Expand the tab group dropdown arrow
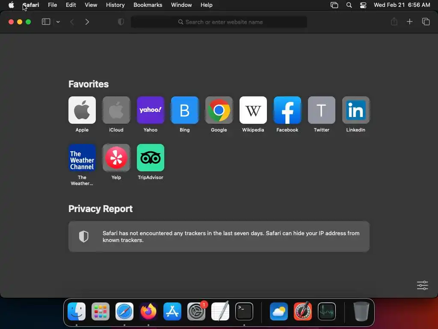Viewport: 438px width, 329px height. [58, 22]
